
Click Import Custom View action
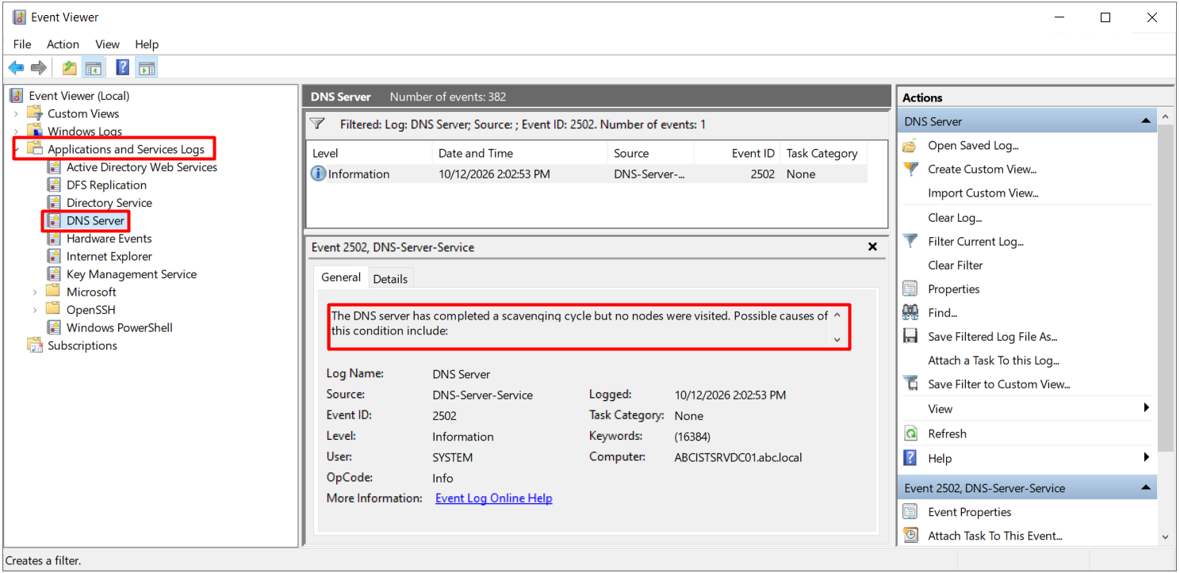tap(983, 193)
